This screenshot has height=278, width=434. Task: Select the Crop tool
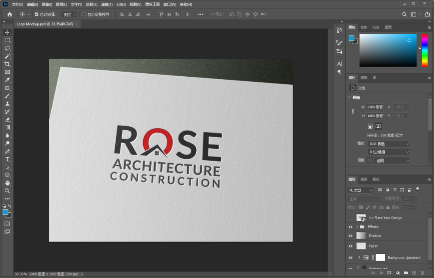[7, 64]
